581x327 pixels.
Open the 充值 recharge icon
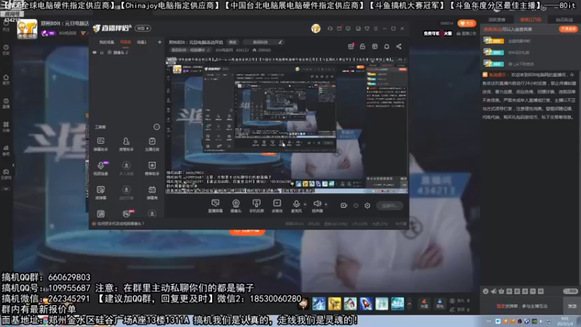coord(424,304)
